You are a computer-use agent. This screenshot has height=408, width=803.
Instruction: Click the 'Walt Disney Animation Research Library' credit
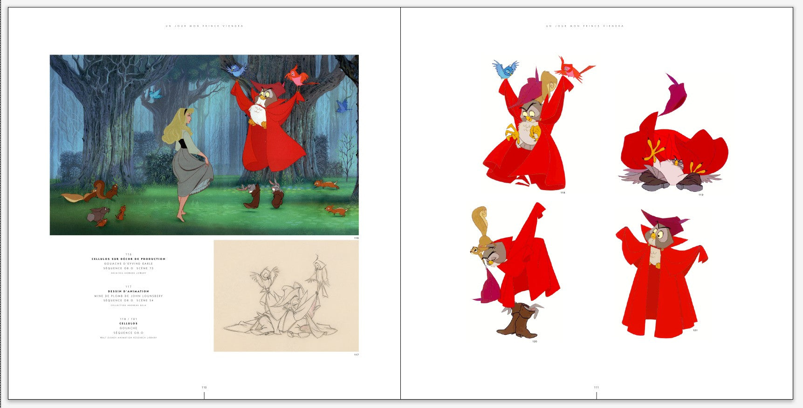coord(129,338)
